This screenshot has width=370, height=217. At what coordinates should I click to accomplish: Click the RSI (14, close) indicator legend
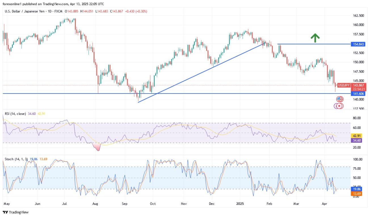(x=15, y=114)
